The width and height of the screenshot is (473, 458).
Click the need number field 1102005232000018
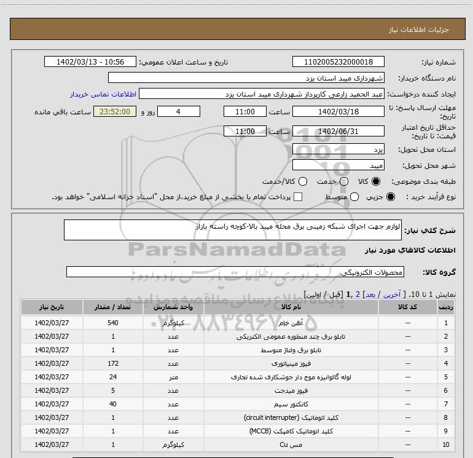click(338, 61)
